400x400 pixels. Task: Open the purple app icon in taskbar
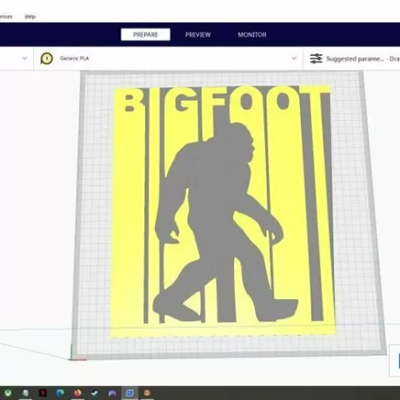coord(112,393)
